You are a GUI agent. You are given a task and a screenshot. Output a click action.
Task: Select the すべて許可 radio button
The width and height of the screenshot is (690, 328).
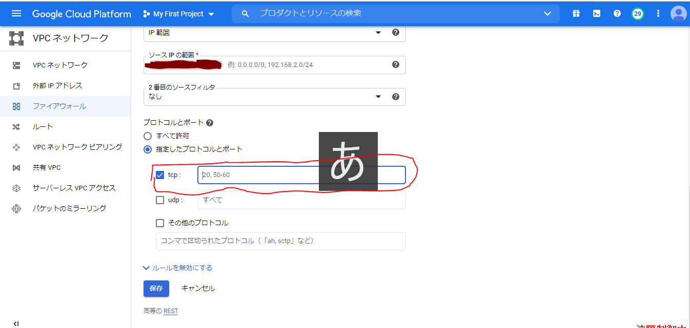(x=148, y=136)
